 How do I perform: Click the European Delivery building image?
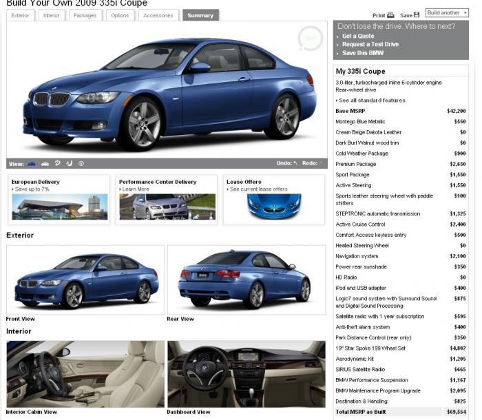(59, 207)
